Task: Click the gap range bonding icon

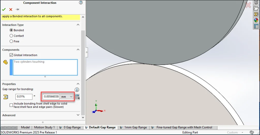Action: pyautogui.click(x=6, y=97)
